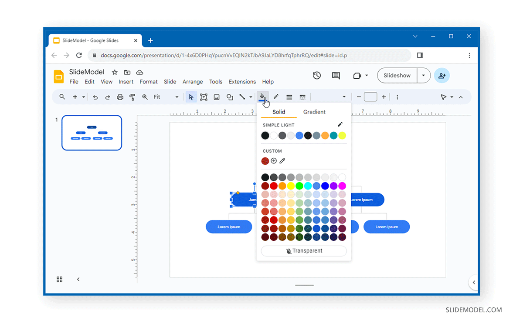Select the text box tool
Screen dimensions: 523x323
click(x=204, y=97)
